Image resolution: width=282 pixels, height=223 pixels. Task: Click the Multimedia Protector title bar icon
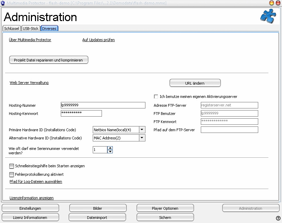(3, 3)
